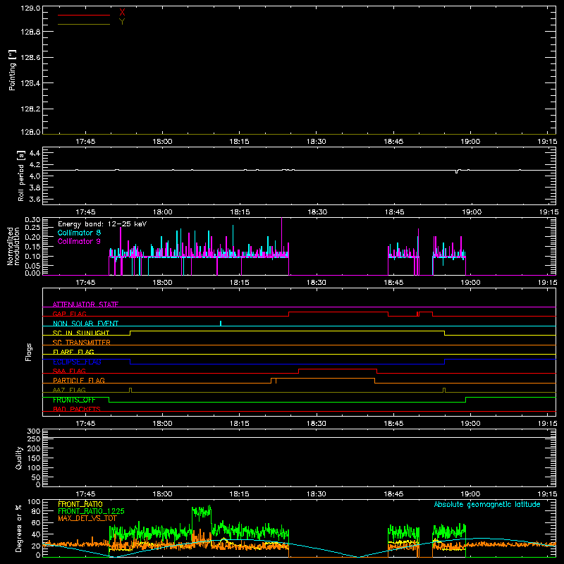Click the 4.0 tick on Roll period axis
The image size is (564, 564).
coord(35,176)
